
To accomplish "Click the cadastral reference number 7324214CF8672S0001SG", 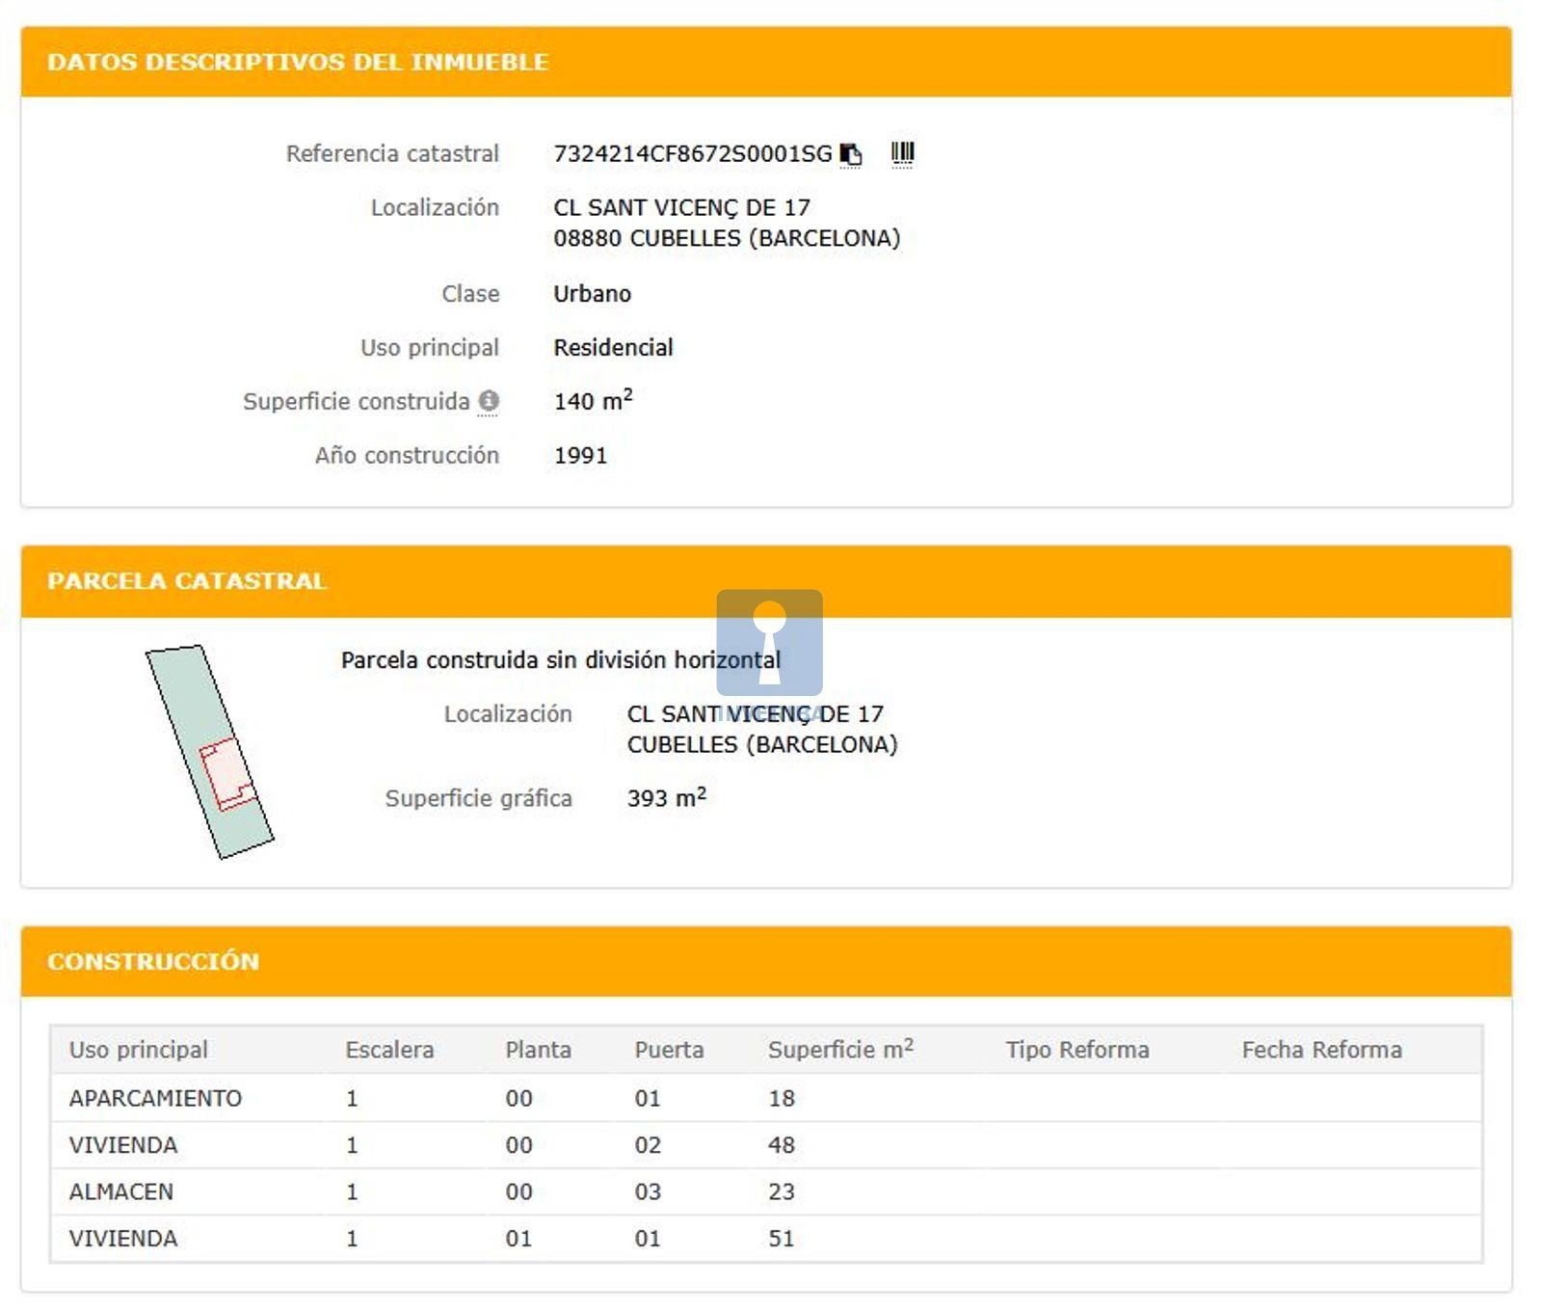I will pyautogui.click(x=692, y=154).
